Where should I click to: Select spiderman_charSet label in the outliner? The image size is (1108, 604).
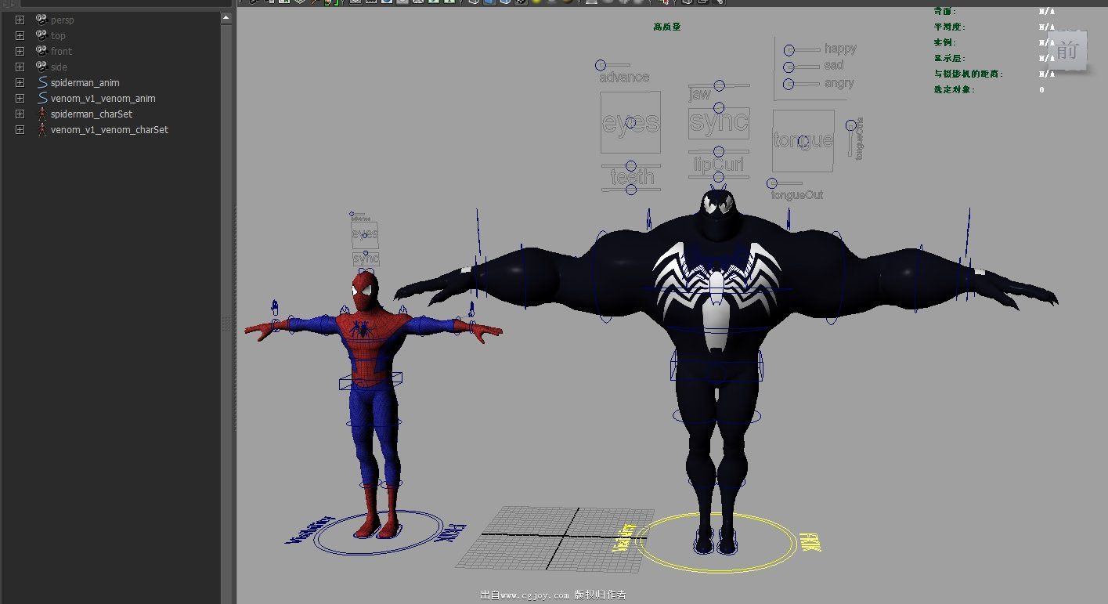[92, 114]
